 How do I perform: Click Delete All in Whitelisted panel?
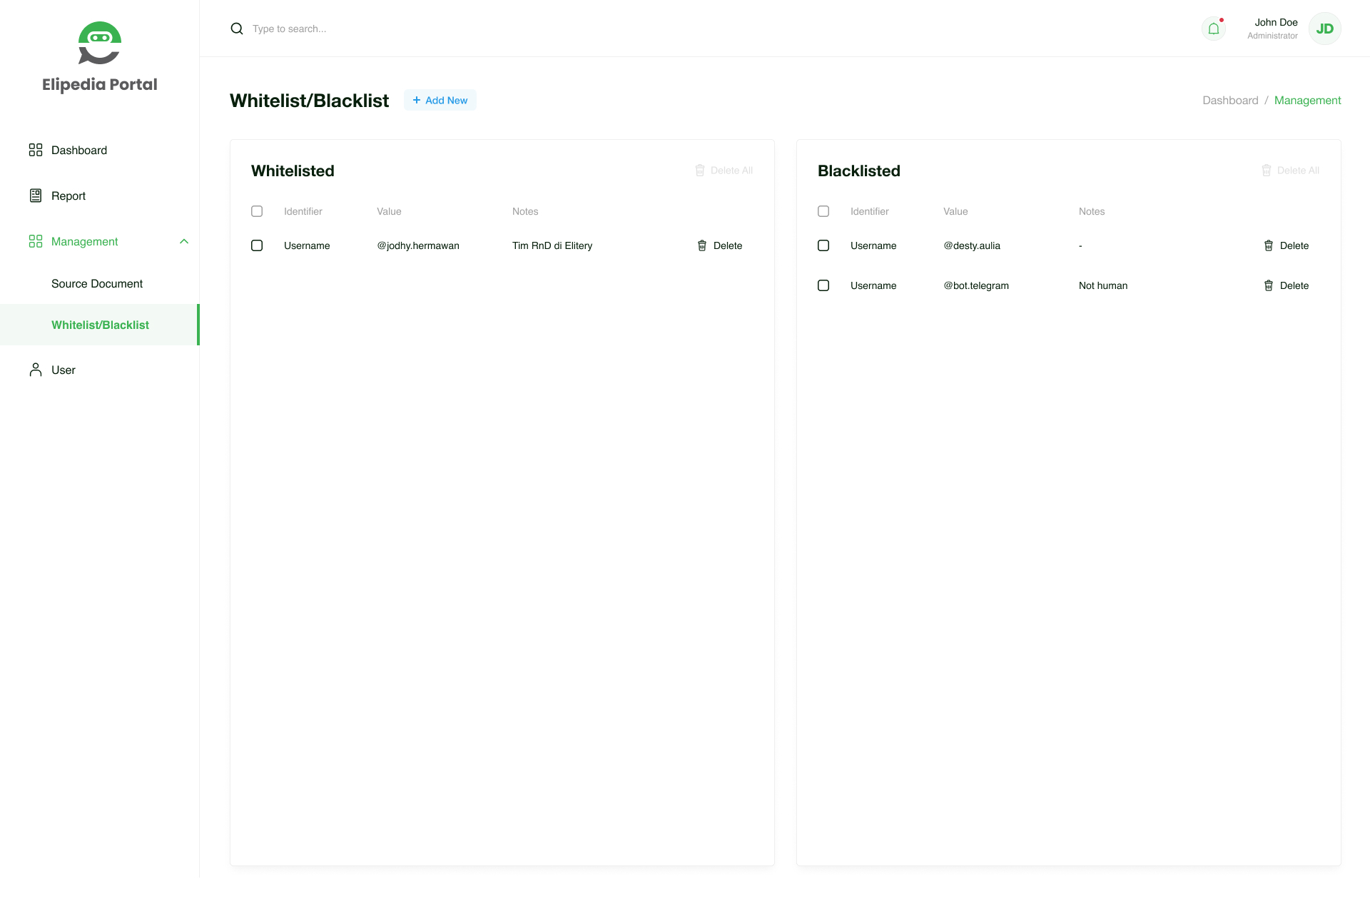[x=724, y=171]
